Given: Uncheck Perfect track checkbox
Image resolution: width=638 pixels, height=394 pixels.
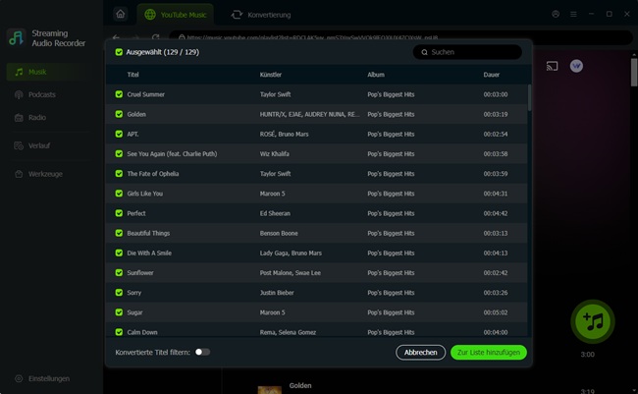Looking at the screenshot, I should [x=119, y=213].
